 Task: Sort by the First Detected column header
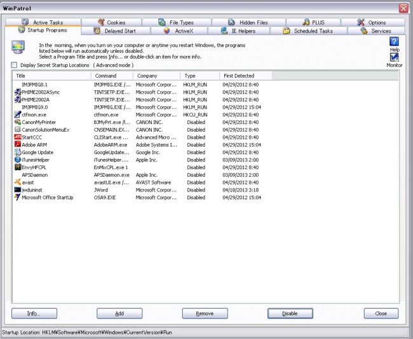pos(246,76)
